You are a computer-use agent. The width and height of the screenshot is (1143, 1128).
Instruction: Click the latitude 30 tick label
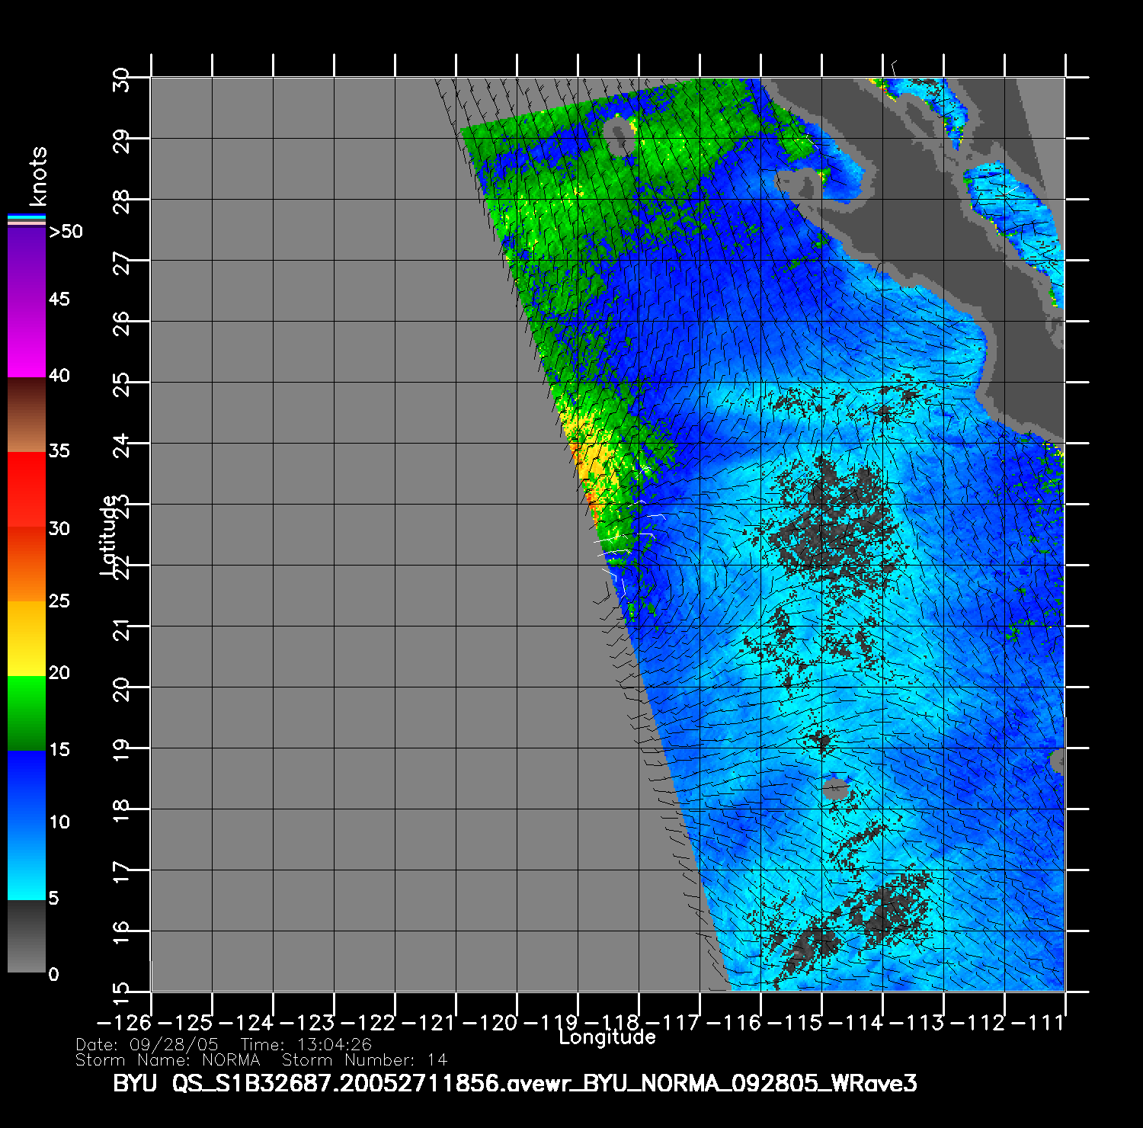(x=121, y=80)
